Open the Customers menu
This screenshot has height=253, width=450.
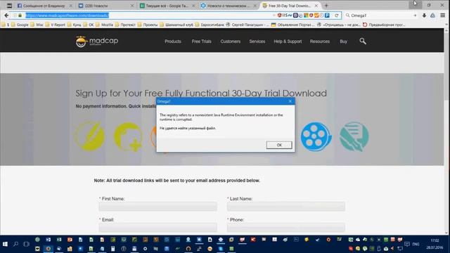(231, 41)
